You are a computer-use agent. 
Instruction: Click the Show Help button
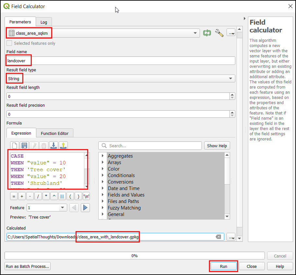click(217, 146)
